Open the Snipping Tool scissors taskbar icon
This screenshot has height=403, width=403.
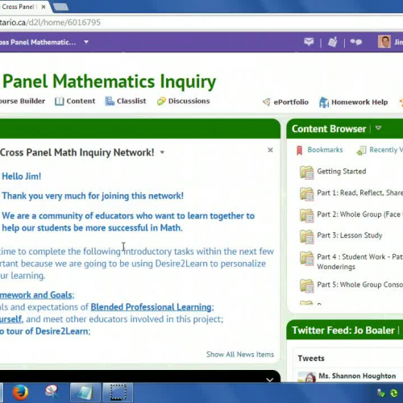click(52, 392)
